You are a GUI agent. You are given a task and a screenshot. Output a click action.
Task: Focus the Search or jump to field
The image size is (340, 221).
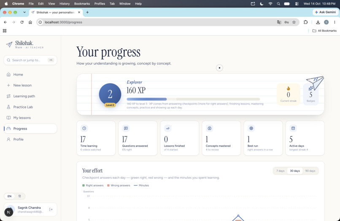[30, 60]
